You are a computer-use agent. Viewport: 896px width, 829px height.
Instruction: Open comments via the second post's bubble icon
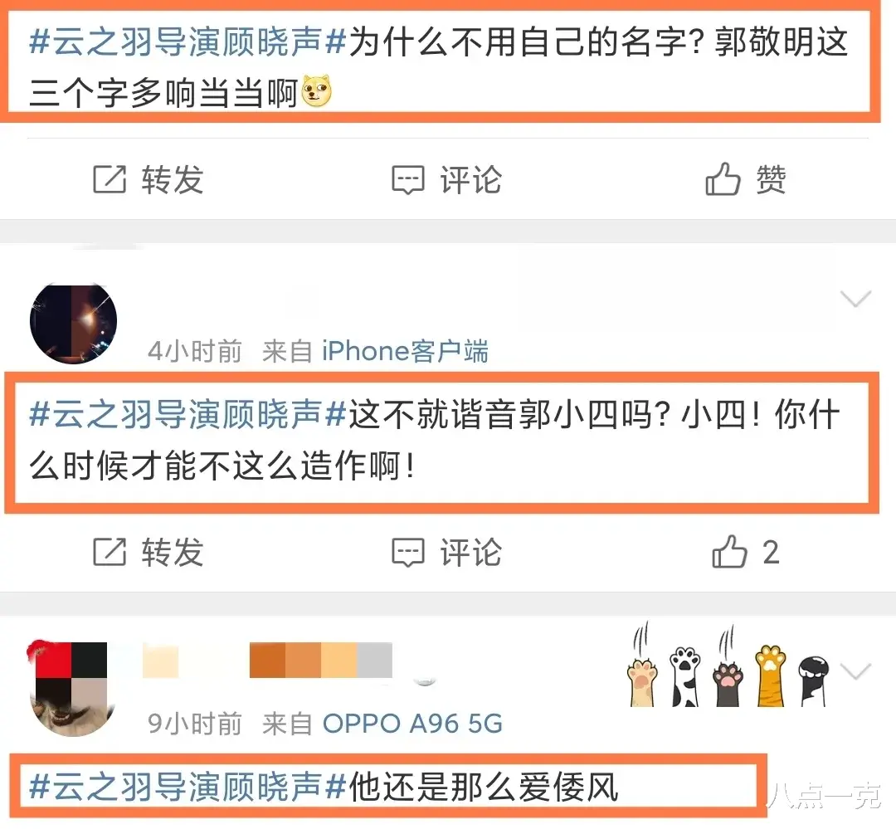[408, 553]
